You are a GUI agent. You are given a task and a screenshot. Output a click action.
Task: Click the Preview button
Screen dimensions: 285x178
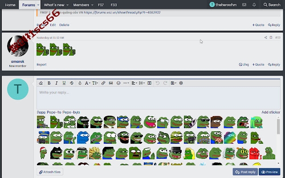tap(269, 172)
